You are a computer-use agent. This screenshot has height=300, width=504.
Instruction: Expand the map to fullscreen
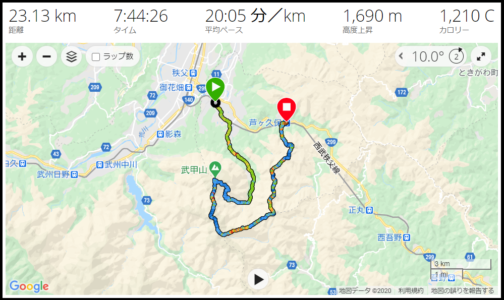point(481,56)
